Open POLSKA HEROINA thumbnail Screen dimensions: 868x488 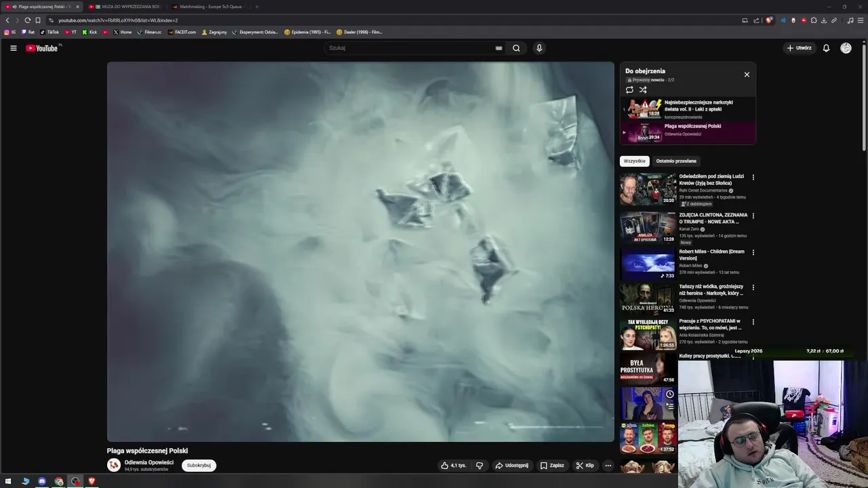[648, 299]
